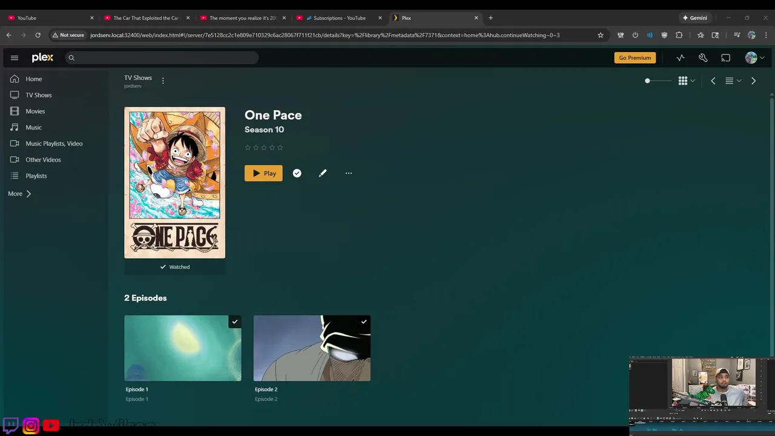Open Activity pulse icon in Plex header
The width and height of the screenshot is (775, 436).
point(681,58)
